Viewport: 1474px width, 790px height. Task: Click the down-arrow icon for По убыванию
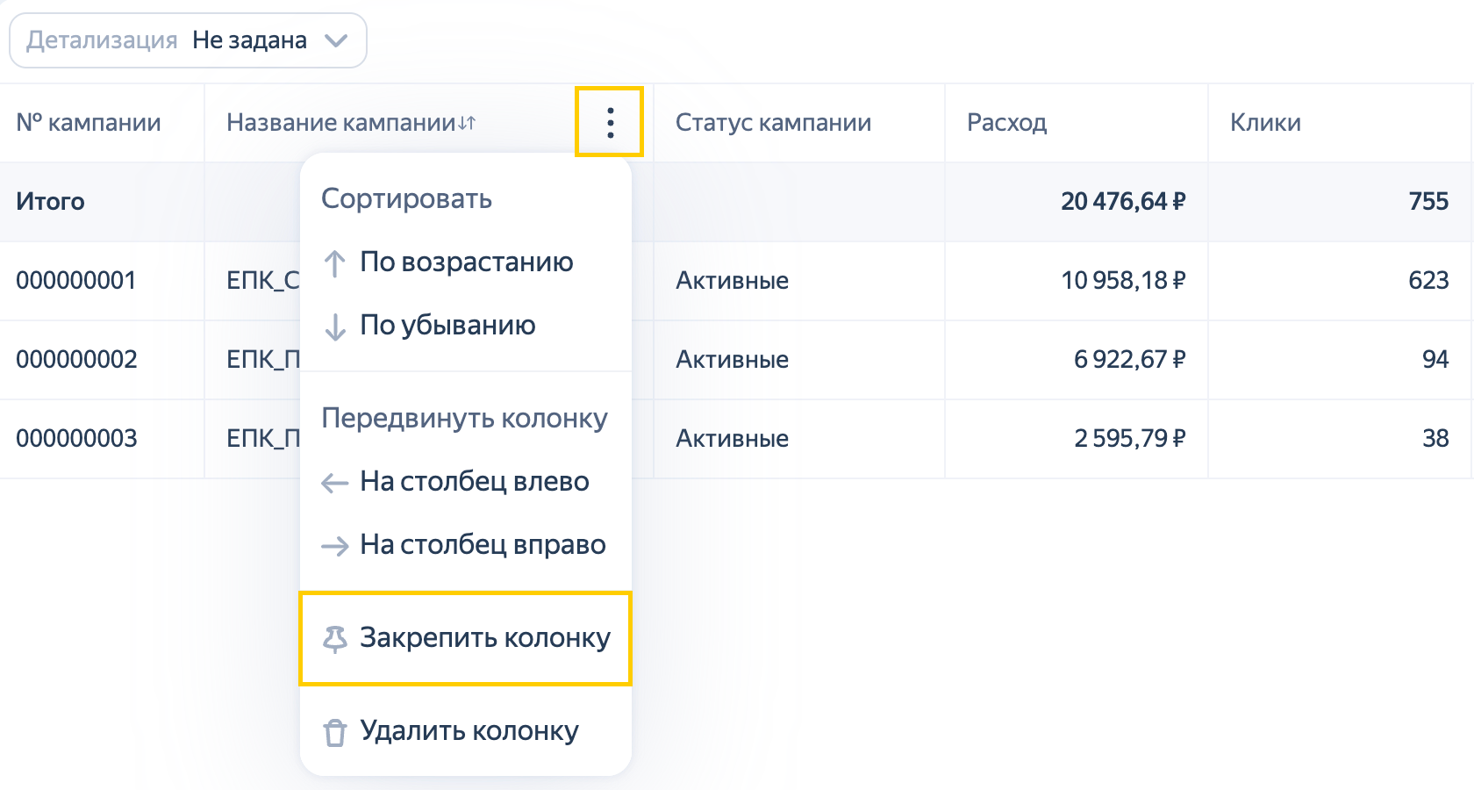[x=334, y=327]
